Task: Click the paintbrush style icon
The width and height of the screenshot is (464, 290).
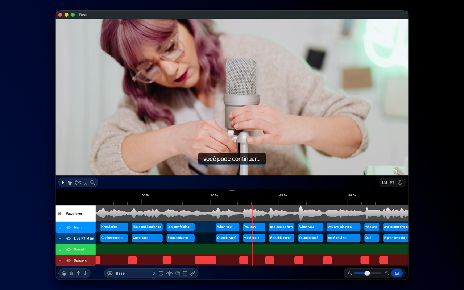Action: [x=193, y=273]
